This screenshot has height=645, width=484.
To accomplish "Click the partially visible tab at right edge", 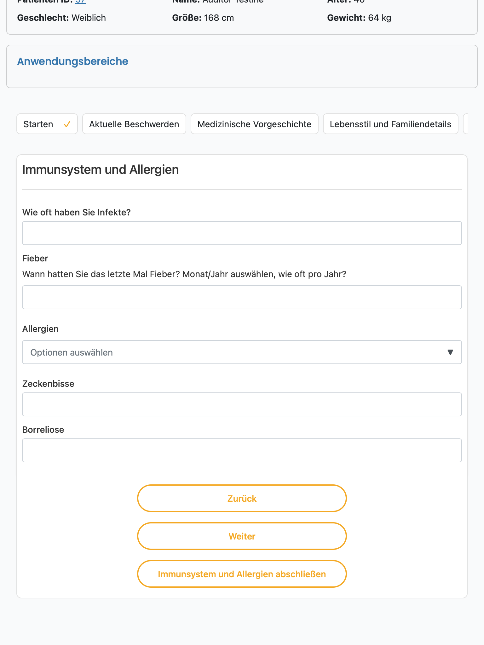I will pyautogui.click(x=465, y=124).
